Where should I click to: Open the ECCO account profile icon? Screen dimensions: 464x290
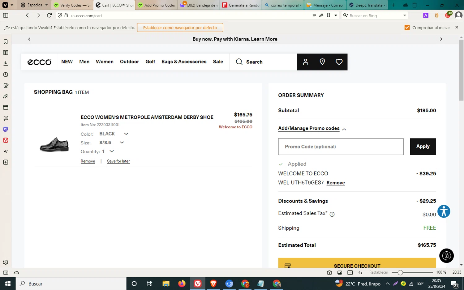point(306,62)
